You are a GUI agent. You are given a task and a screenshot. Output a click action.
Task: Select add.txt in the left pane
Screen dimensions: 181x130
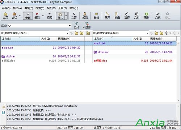42,48
